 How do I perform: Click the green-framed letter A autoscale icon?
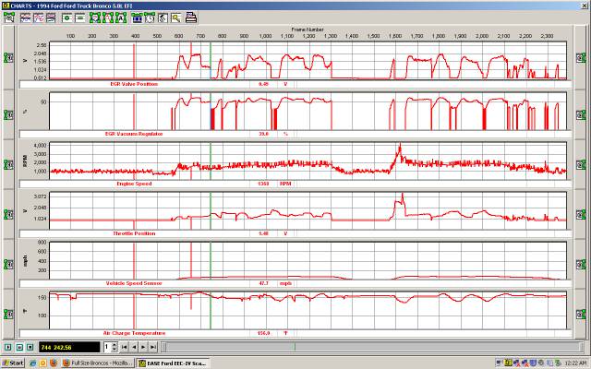[121, 18]
